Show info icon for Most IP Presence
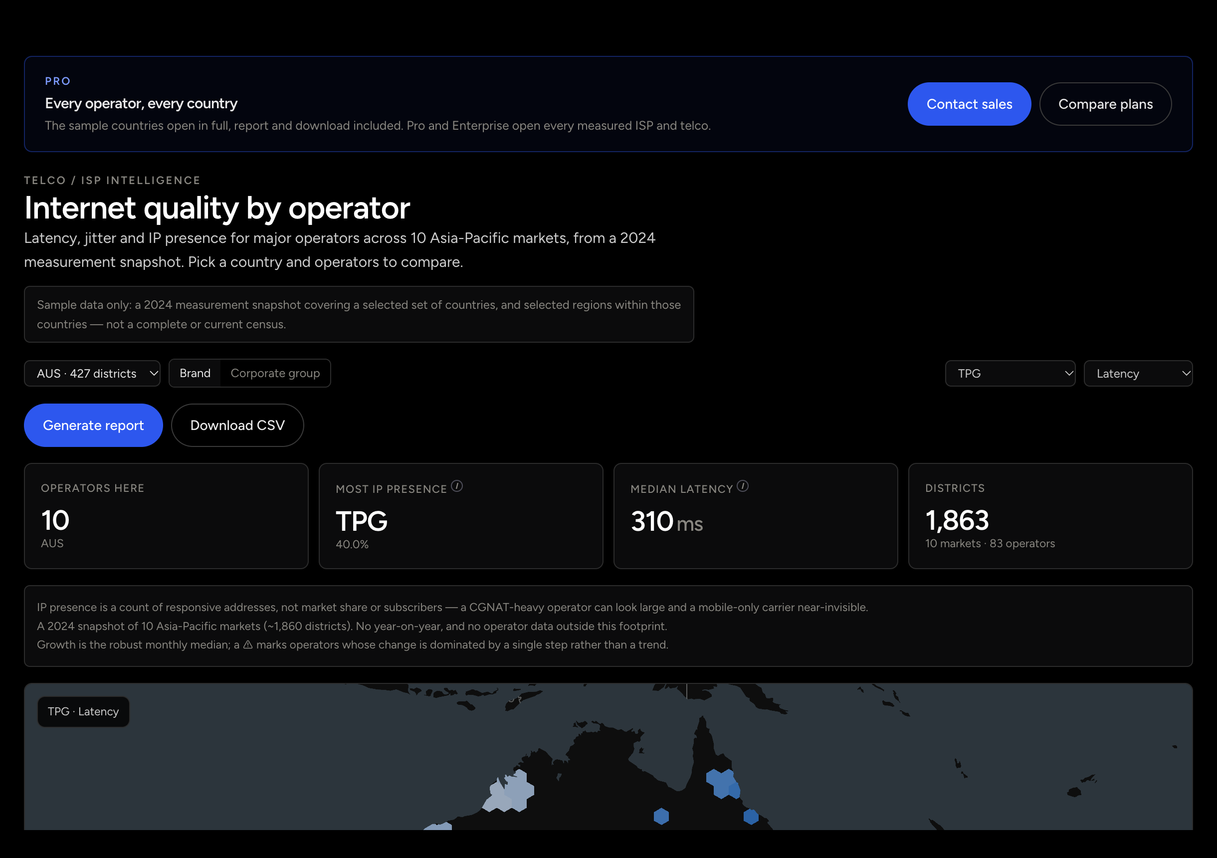This screenshot has width=1217, height=858. pyautogui.click(x=457, y=486)
